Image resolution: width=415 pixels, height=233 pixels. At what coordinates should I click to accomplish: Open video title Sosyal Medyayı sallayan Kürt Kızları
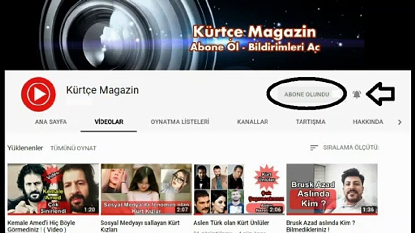[x=140, y=226]
